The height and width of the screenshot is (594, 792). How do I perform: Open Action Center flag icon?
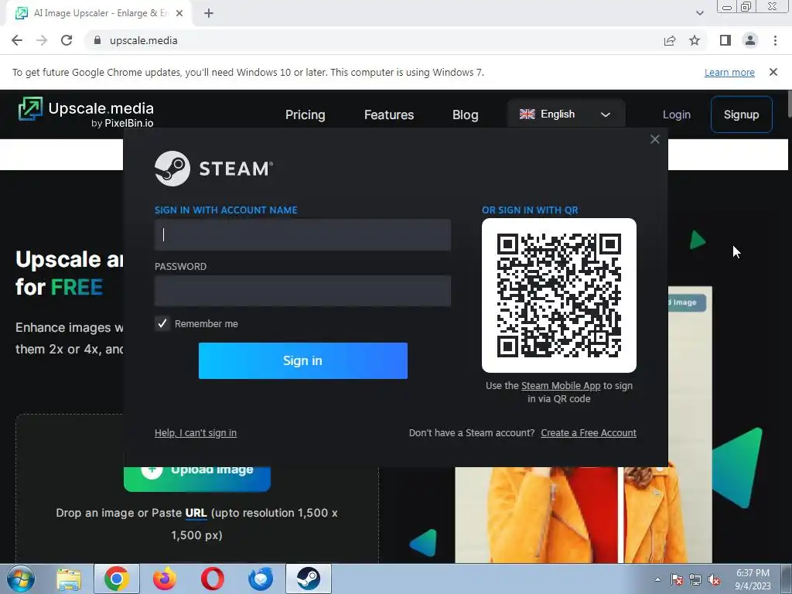tap(677, 579)
